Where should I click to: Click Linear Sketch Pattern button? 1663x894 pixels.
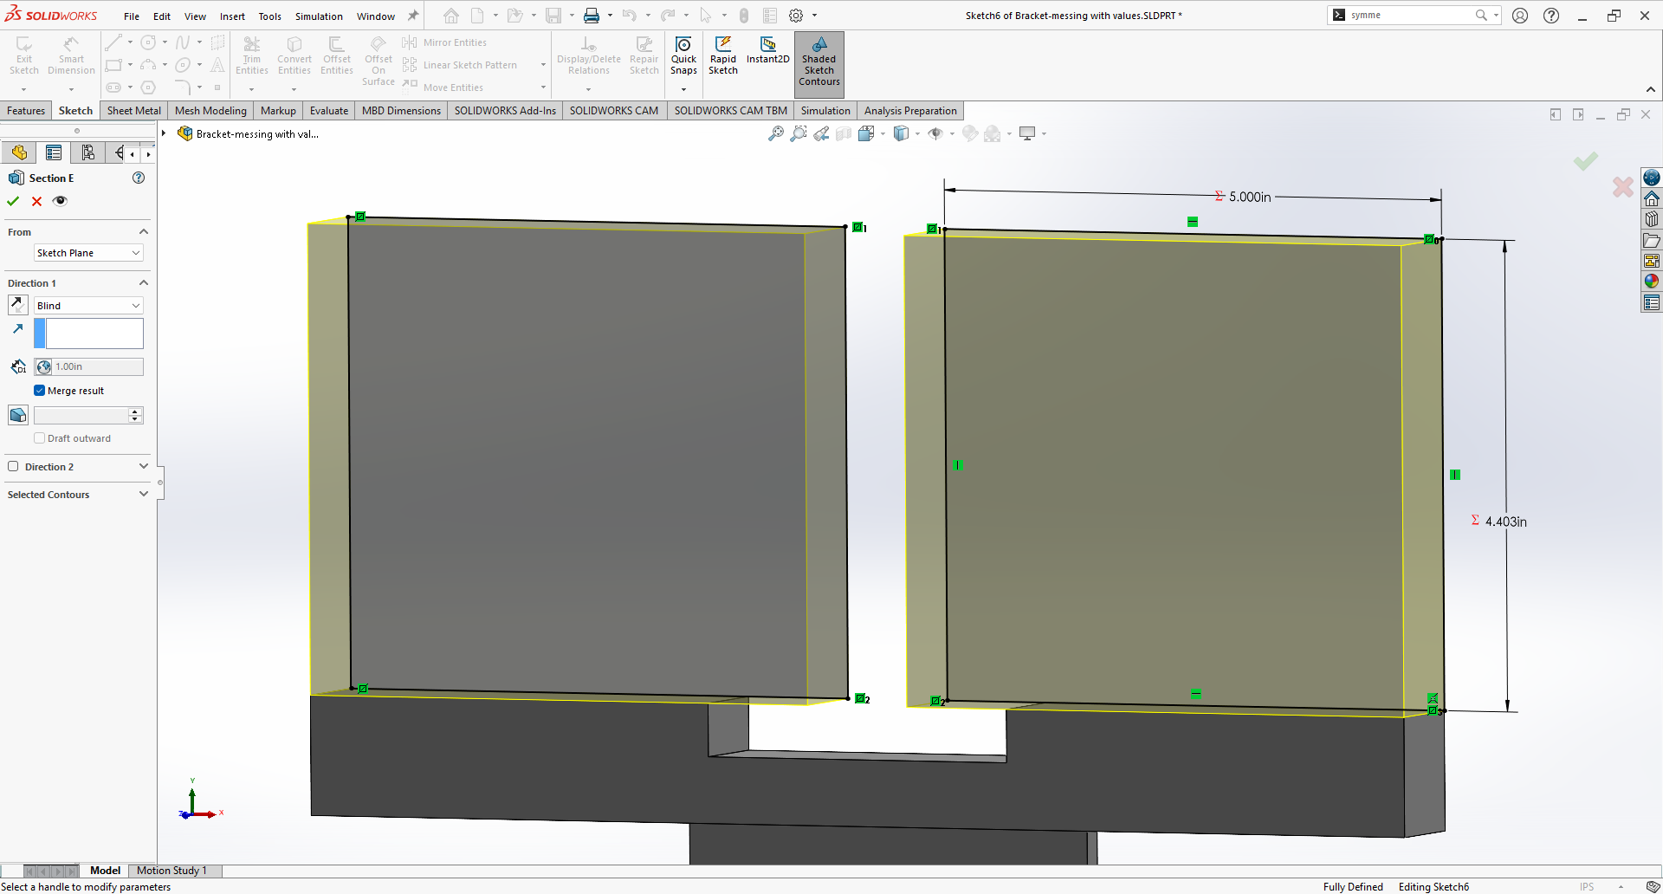(x=460, y=65)
